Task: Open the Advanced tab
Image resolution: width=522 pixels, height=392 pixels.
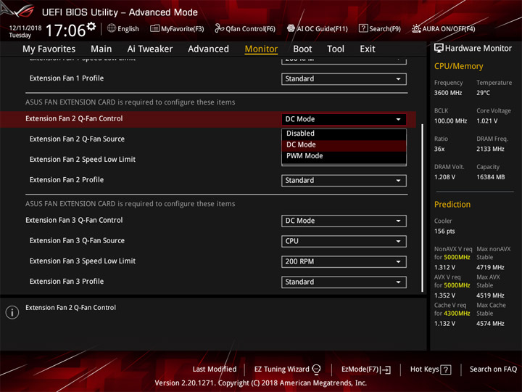Action: [x=208, y=49]
